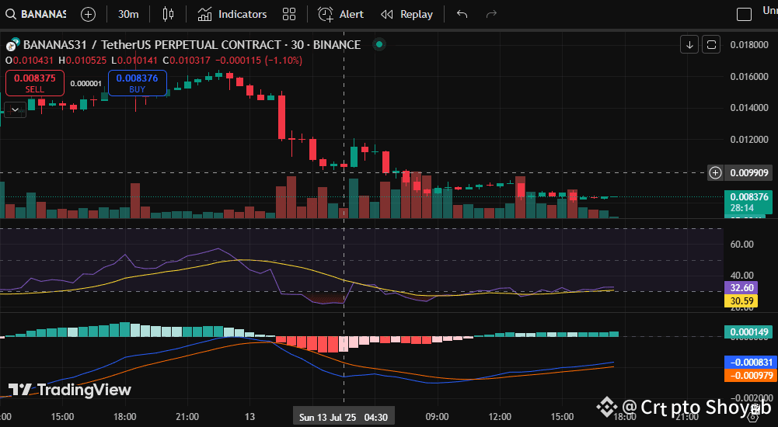Click the add symbol plus icon
This screenshot has height=427, width=778.
(x=89, y=14)
